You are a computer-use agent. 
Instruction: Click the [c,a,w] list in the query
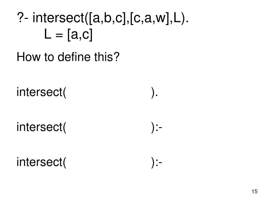click(x=150, y=18)
